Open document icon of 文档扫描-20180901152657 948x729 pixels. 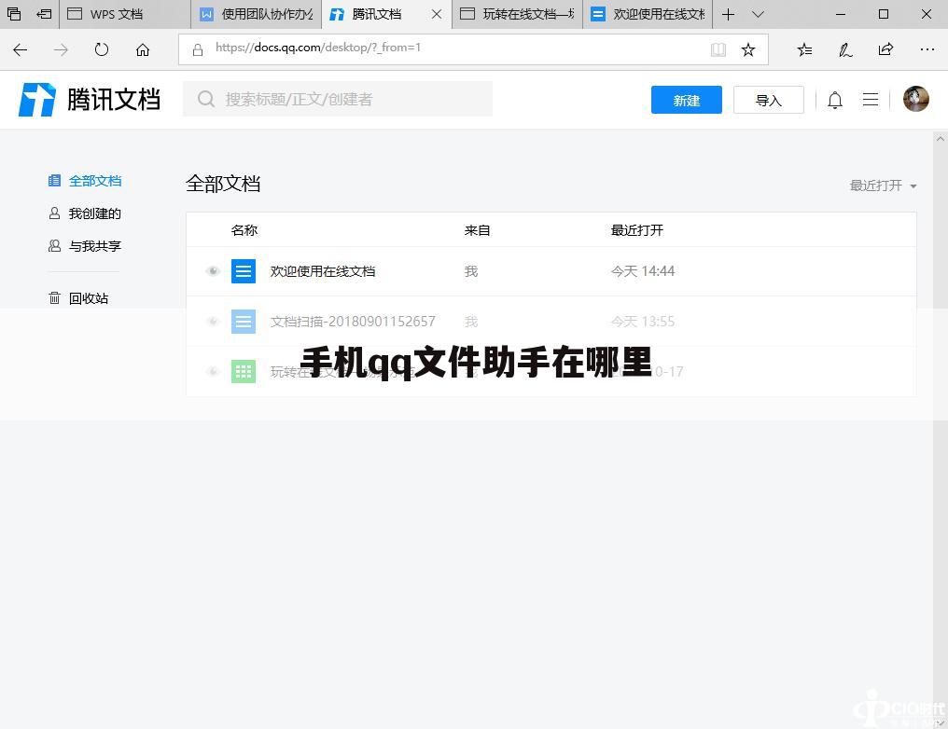(x=243, y=322)
